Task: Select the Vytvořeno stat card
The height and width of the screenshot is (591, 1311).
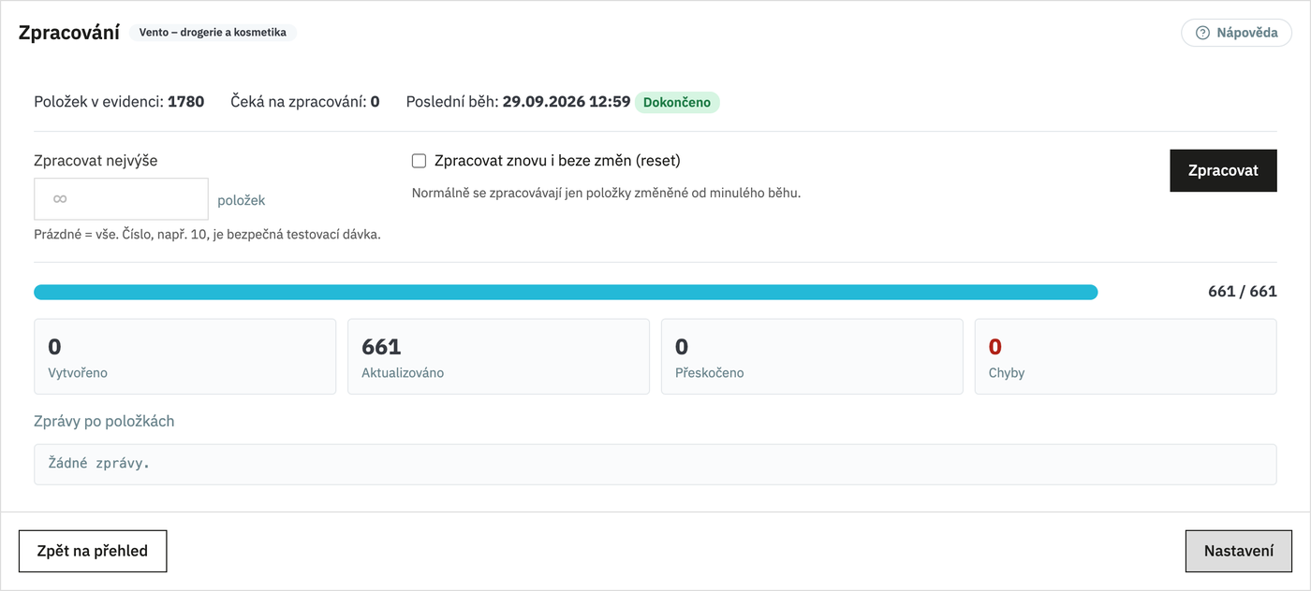Action: [184, 356]
